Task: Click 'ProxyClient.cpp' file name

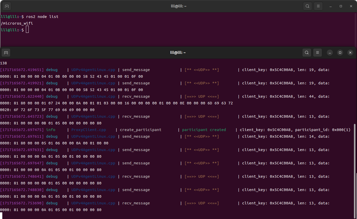Action: (89, 130)
